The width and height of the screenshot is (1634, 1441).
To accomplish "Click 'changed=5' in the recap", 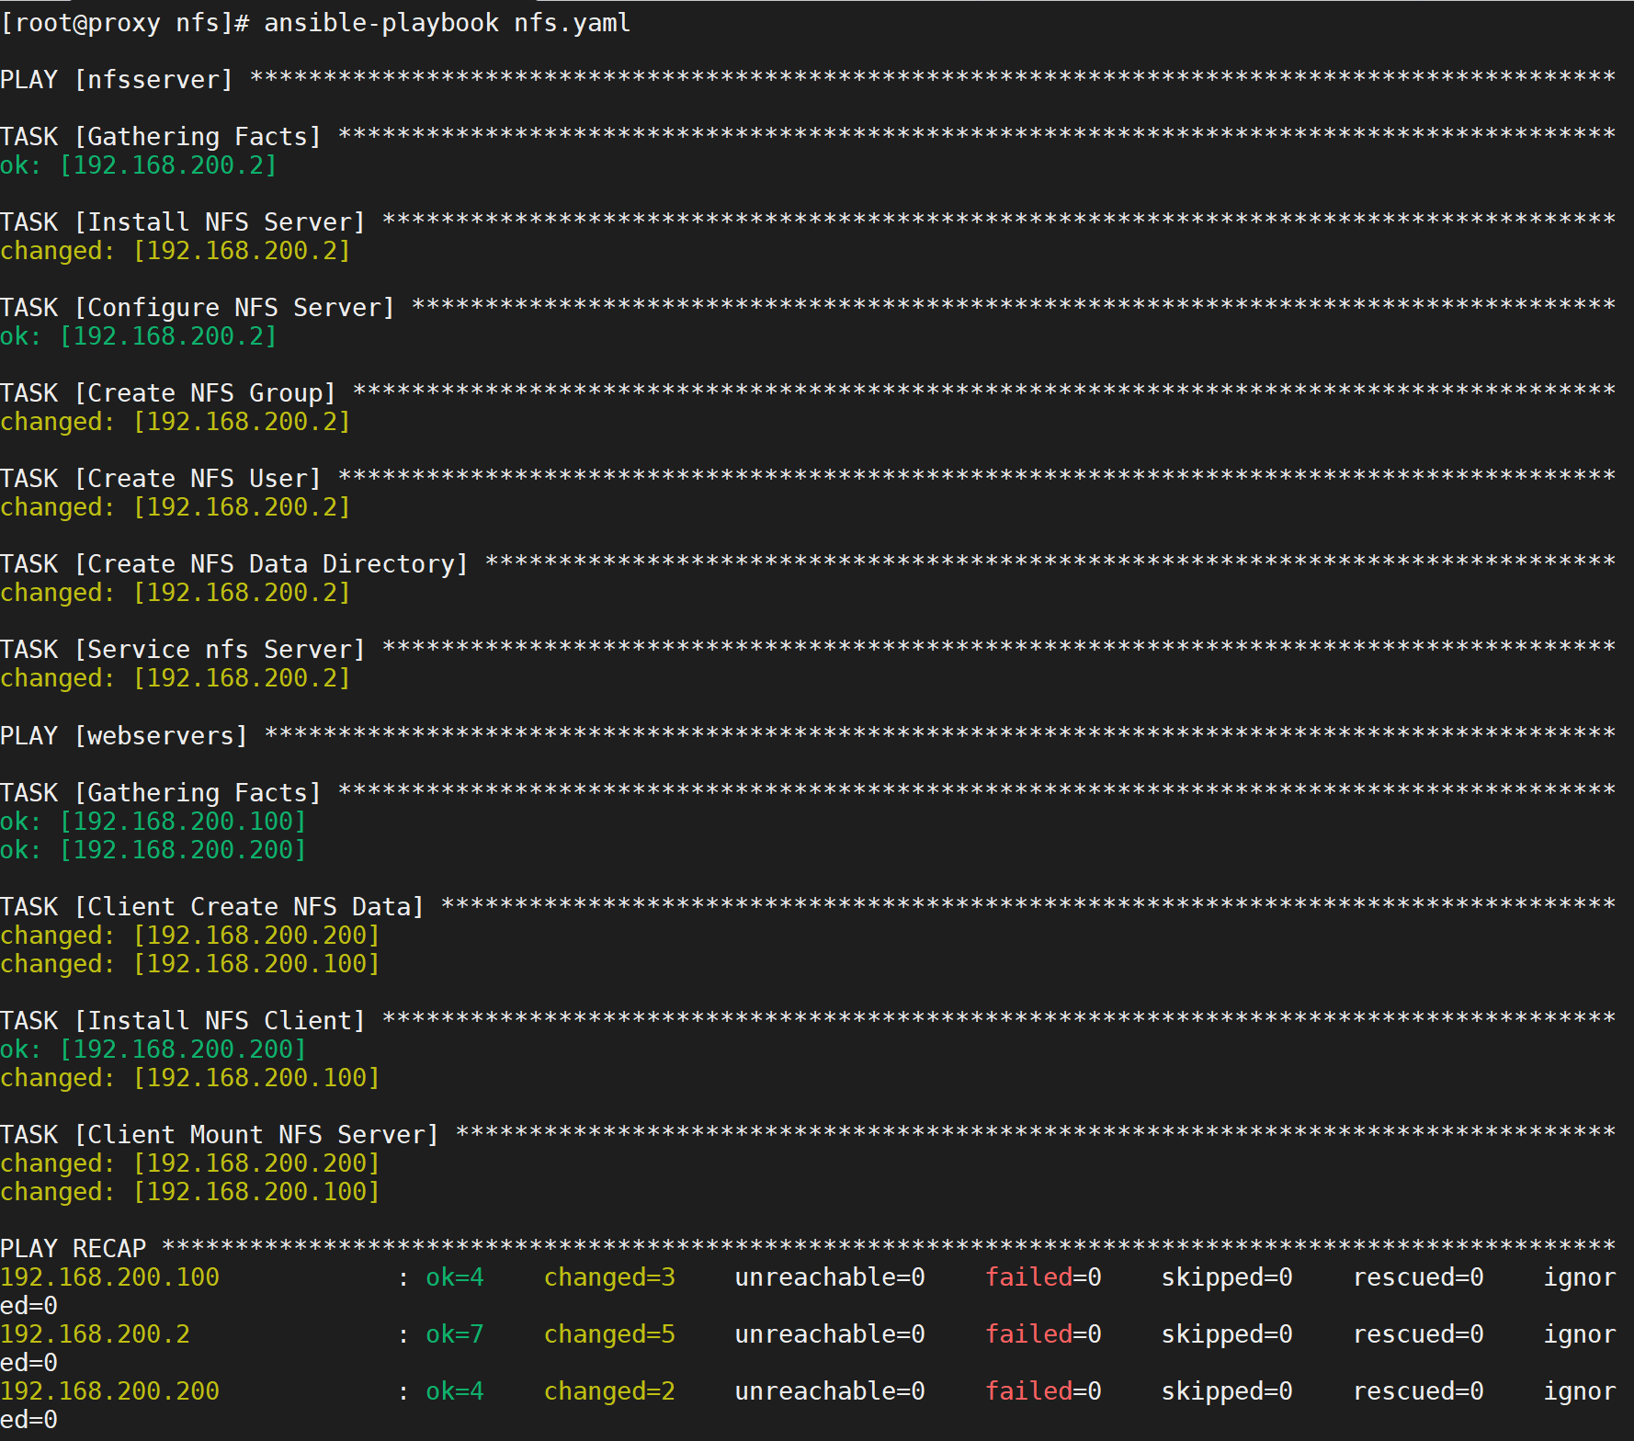I will point(609,1334).
